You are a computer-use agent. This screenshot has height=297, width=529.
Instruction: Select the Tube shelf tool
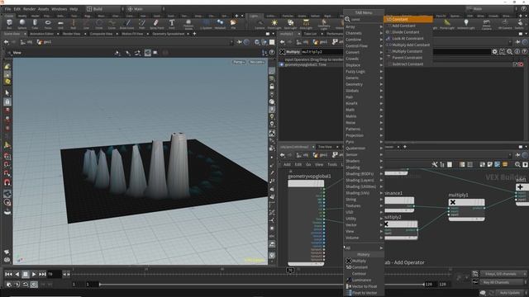pyautogui.click(x=35, y=24)
